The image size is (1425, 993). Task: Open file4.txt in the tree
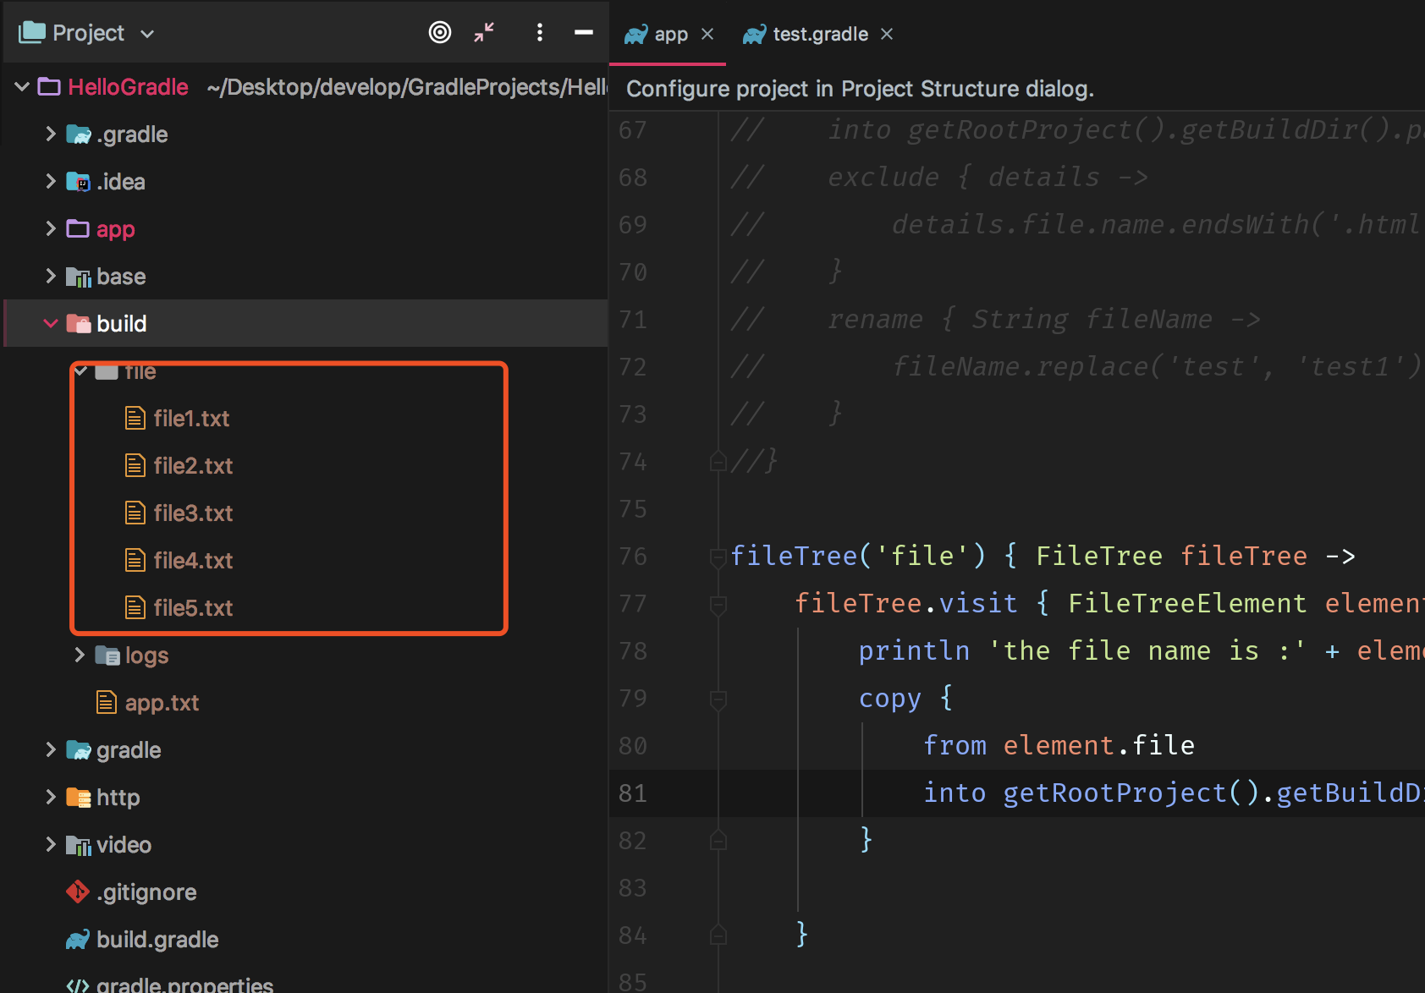pos(193,560)
